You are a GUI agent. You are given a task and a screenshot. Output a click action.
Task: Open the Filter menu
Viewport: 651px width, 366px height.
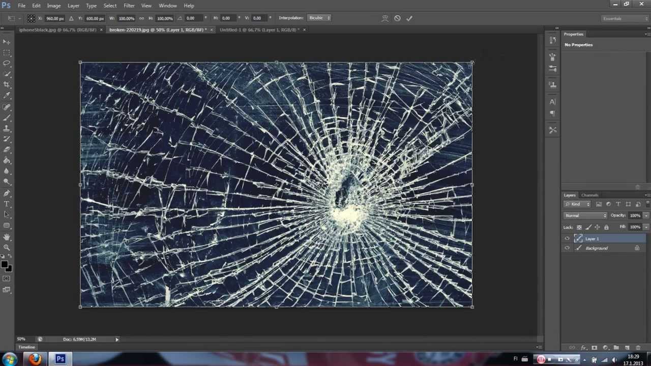[x=129, y=6]
